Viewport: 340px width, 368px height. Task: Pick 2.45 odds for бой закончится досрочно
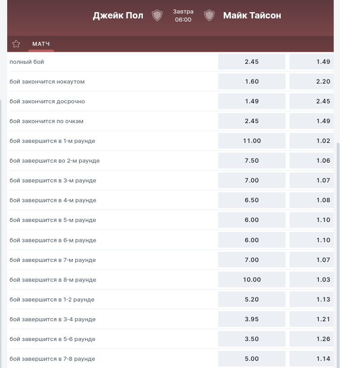(312, 101)
